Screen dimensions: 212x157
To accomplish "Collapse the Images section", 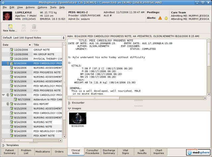I will tap(69, 109).
